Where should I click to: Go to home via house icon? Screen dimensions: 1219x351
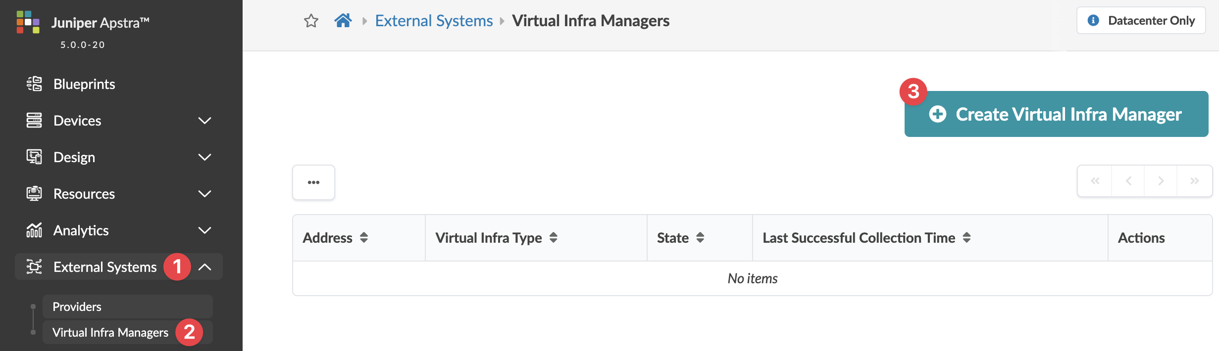[343, 21]
